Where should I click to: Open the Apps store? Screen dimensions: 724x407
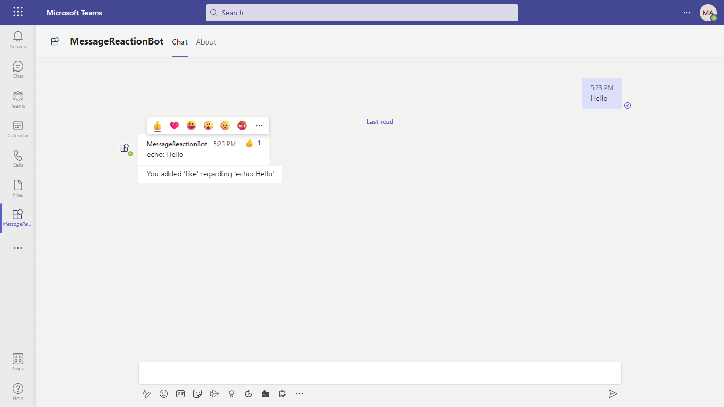click(x=18, y=362)
